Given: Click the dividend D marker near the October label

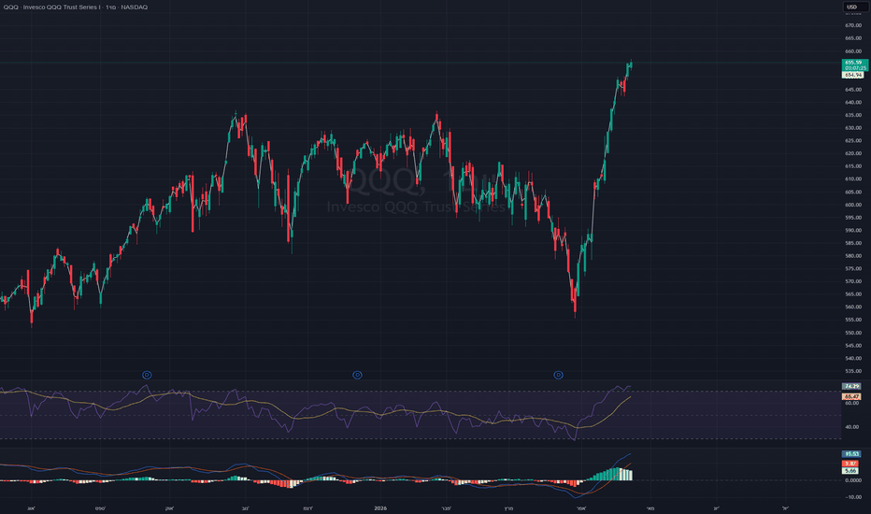Looking at the screenshot, I should tap(147, 375).
